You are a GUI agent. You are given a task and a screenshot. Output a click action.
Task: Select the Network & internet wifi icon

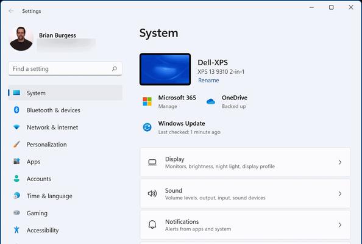(16, 127)
